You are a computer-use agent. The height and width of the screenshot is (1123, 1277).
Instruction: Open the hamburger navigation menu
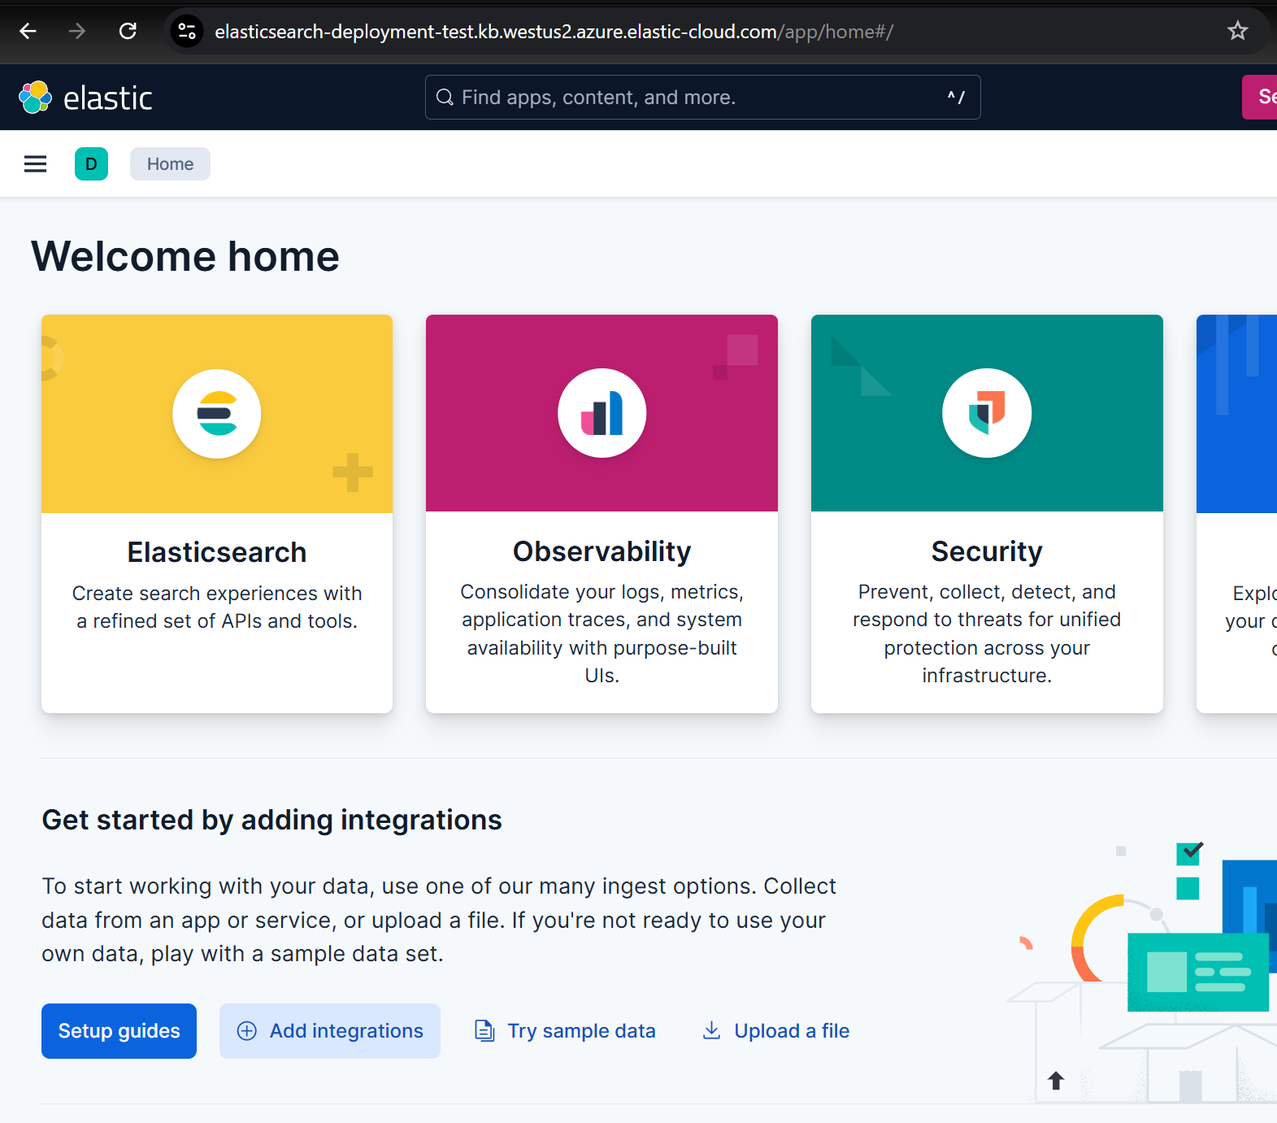pyautogui.click(x=35, y=164)
